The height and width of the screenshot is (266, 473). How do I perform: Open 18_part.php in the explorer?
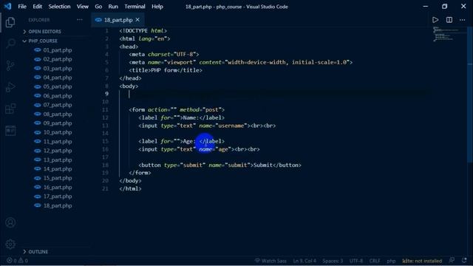(x=58, y=205)
